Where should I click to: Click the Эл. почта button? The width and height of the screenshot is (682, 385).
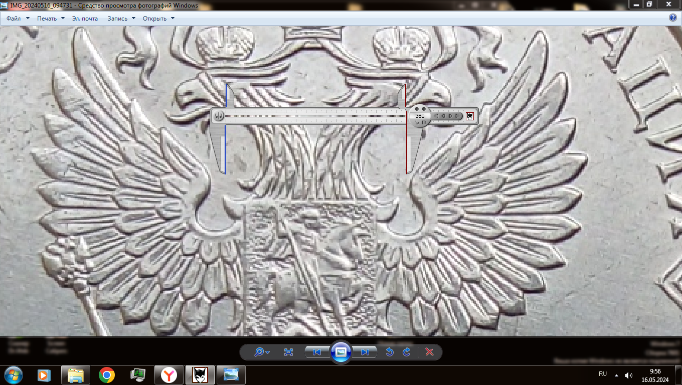tap(85, 19)
